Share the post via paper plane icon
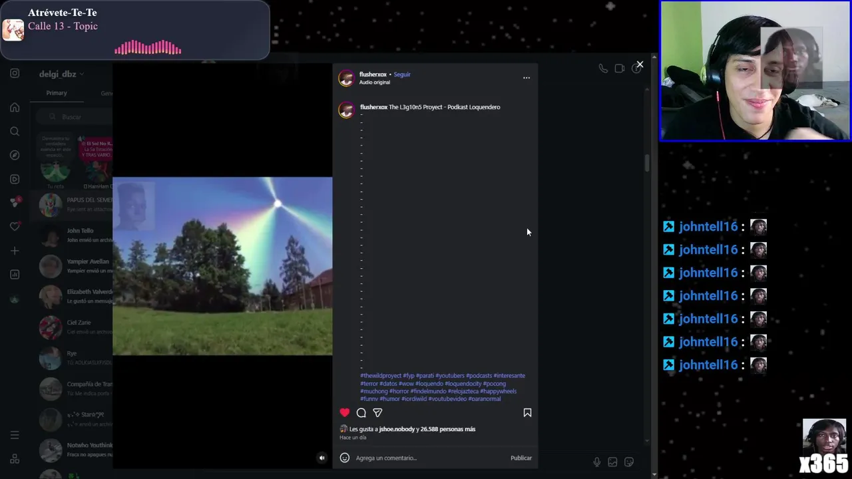The height and width of the screenshot is (479, 852). click(377, 412)
